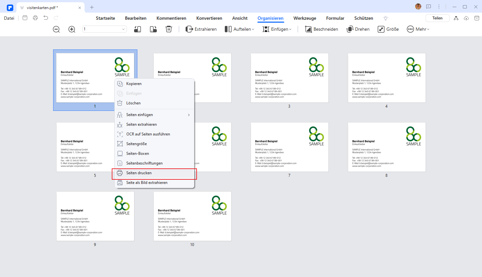Click the undo arrow icon
Viewport: 482px width, 277px height.
click(x=46, y=18)
